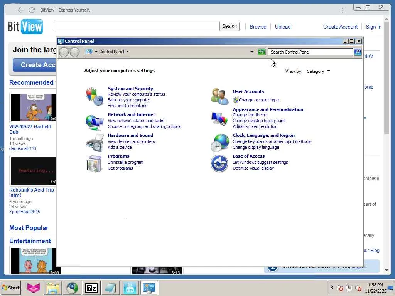Screen dimensions: 395x296
Task: Show hidden tray icons arrow
Action: tap(331, 288)
